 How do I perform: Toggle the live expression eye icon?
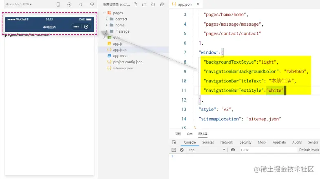233,150
